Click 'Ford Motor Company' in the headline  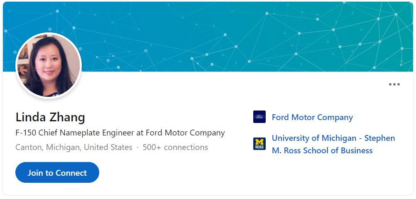click(185, 133)
